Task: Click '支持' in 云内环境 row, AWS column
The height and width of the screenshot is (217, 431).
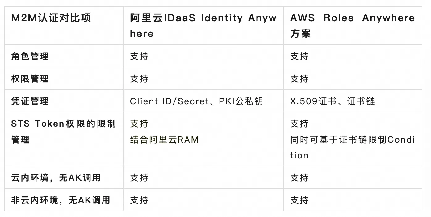Action: (299, 178)
